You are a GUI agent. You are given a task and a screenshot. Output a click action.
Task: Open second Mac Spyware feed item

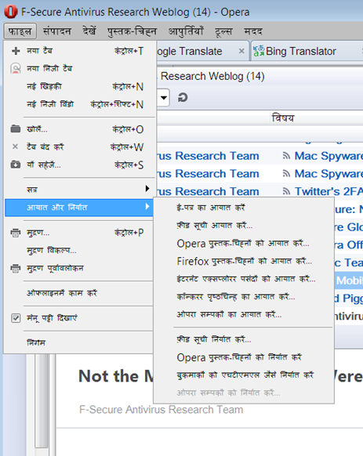click(x=329, y=174)
